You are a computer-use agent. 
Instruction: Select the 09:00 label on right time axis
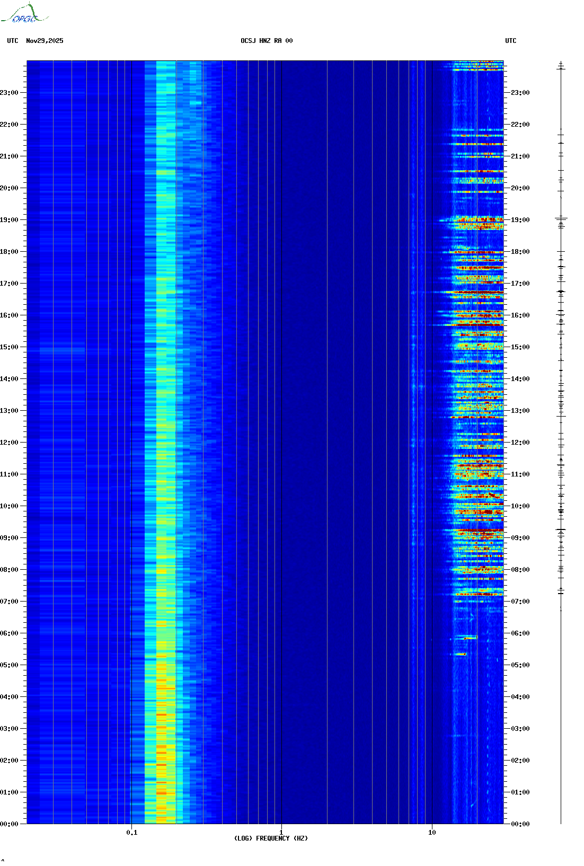pyautogui.click(x=520, y=538)
